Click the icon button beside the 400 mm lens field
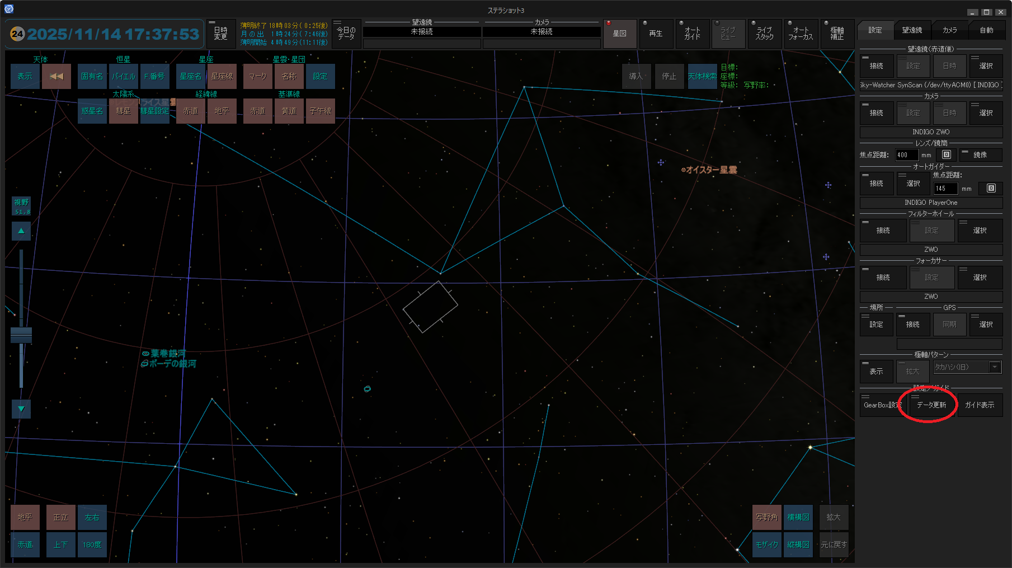 [946, 155]
